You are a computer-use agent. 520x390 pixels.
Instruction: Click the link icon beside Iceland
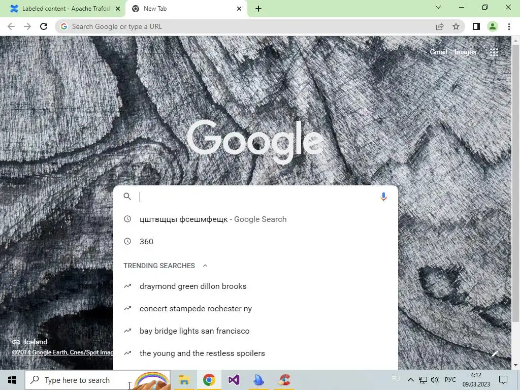(x=16, y=342)
